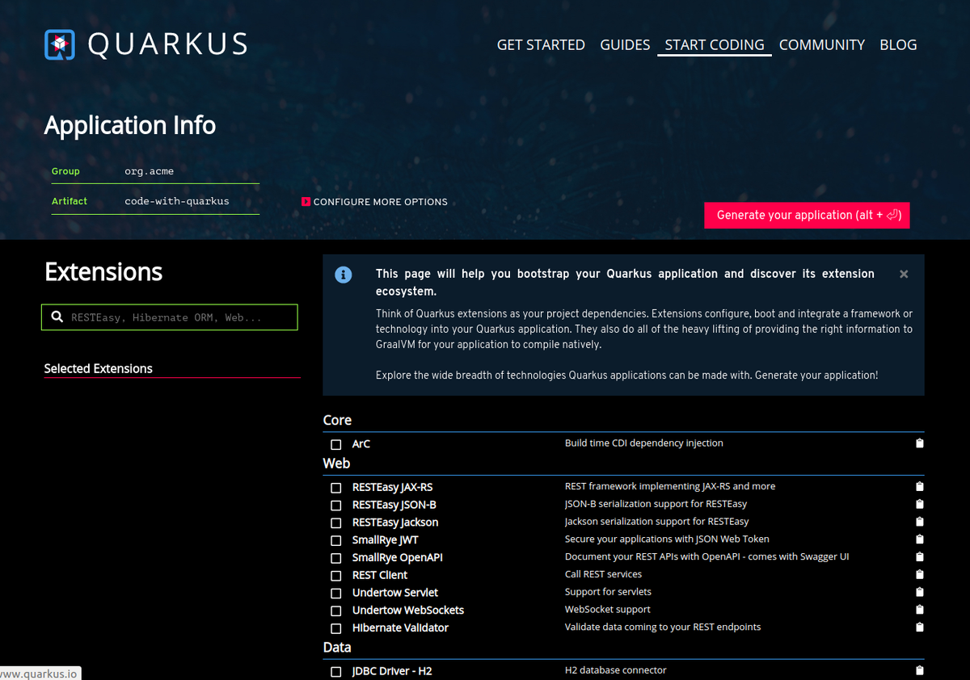This screenshot has height=680, width=970.
Task: Click the "Build time CDI dependency injection" description
Action: [x=644, y=443]
